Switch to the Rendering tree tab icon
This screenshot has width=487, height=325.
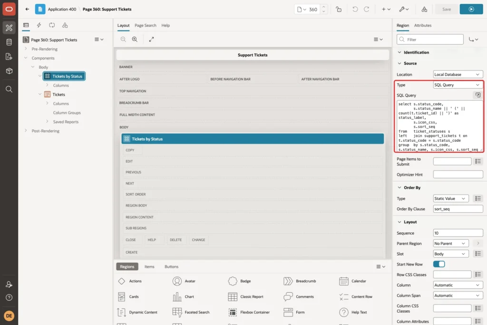coord(26,25)
